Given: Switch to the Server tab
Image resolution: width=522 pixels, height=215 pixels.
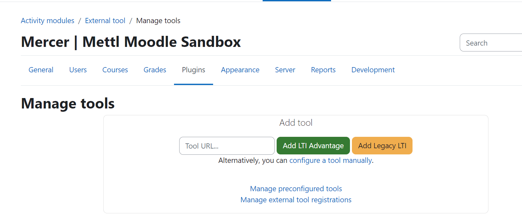Looking at the screenshot, I should pos(285,70).
